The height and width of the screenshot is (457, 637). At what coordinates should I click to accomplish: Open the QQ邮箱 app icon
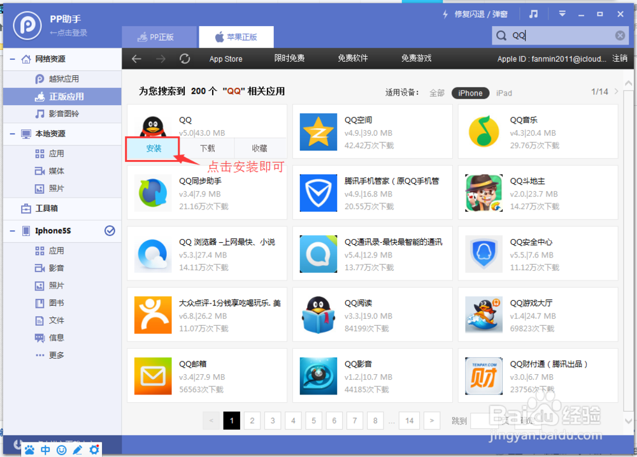[x=153, y=376]
